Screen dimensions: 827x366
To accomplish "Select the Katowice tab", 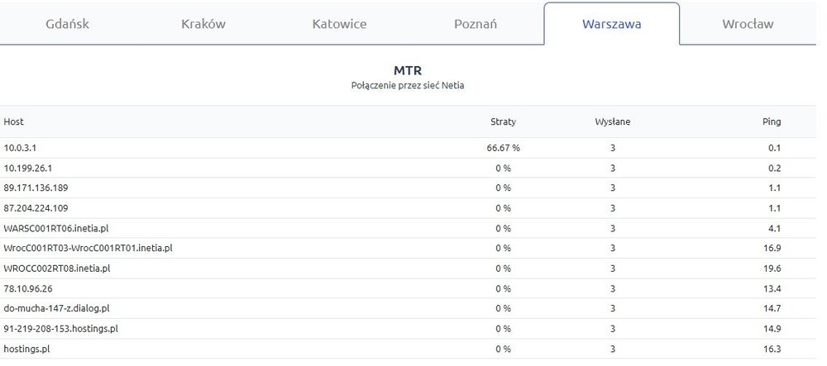I will click(x=339, y=24).
